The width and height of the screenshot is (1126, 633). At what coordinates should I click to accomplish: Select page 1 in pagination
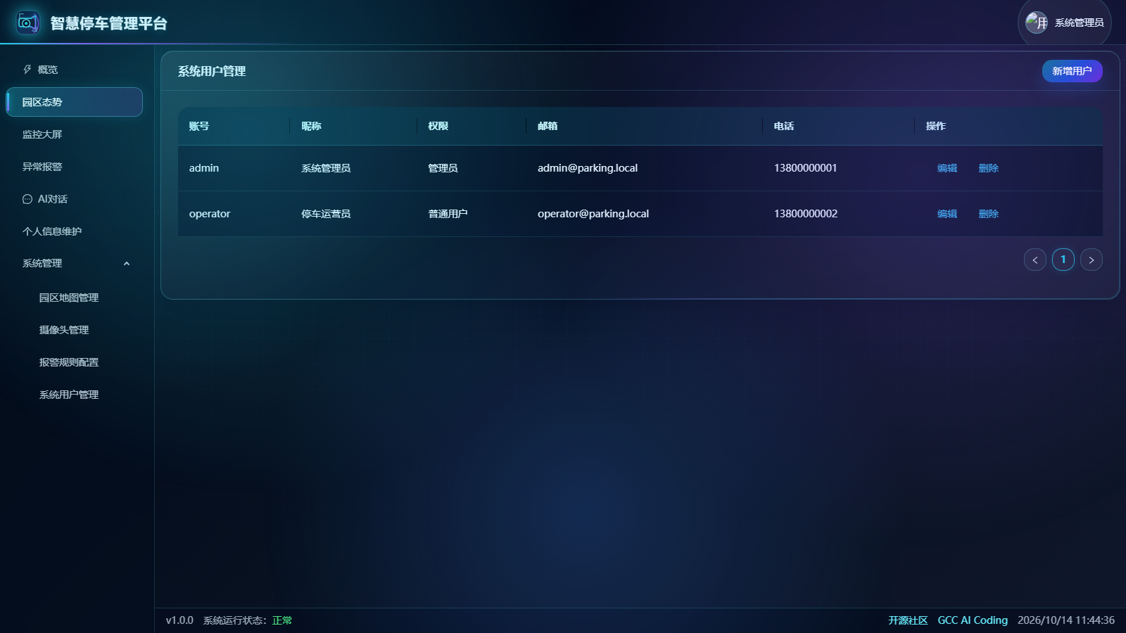[1063, 260]
